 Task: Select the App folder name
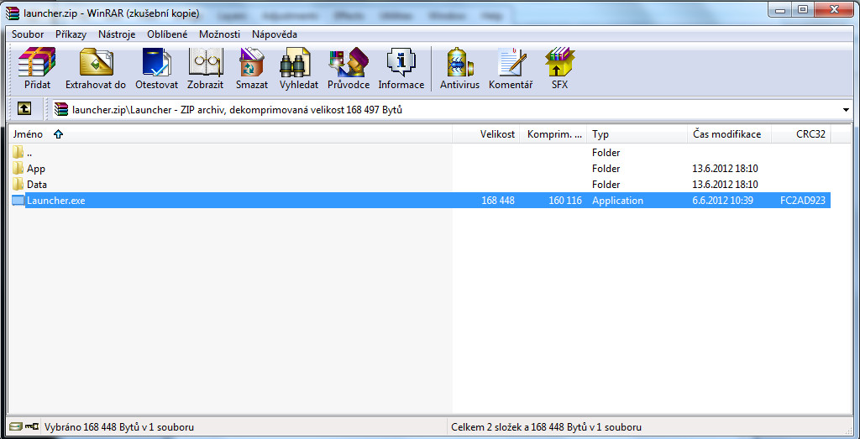[35, 169]
